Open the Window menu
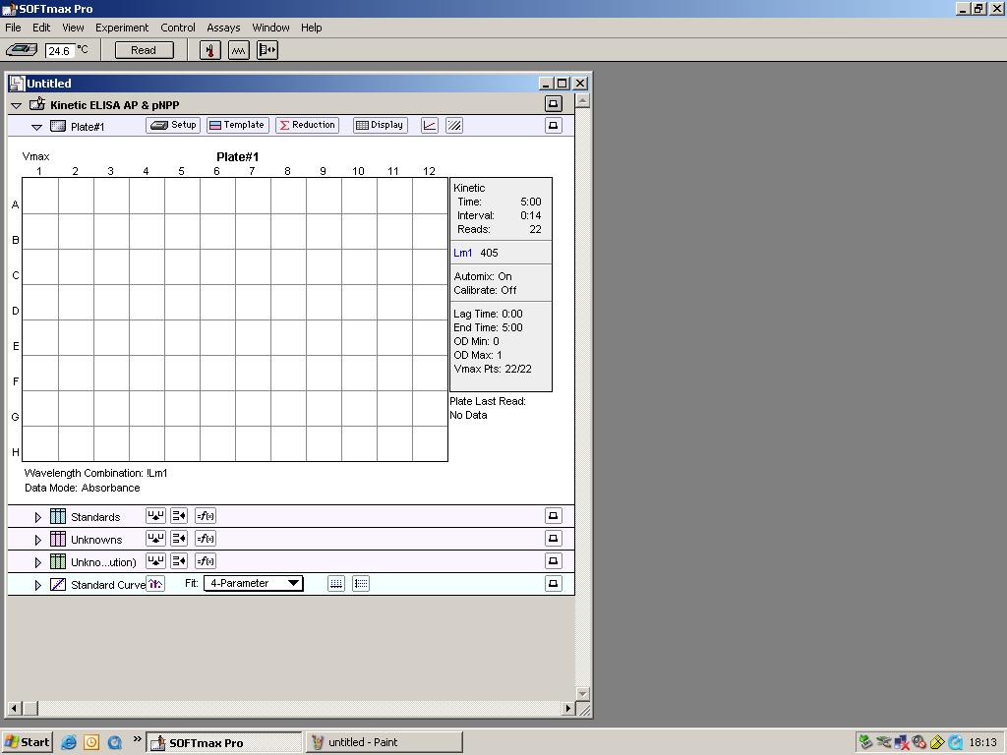Image resolution: width=1007 pixels, height=755 pixels. pyautogui.click(x=270, y=28)
